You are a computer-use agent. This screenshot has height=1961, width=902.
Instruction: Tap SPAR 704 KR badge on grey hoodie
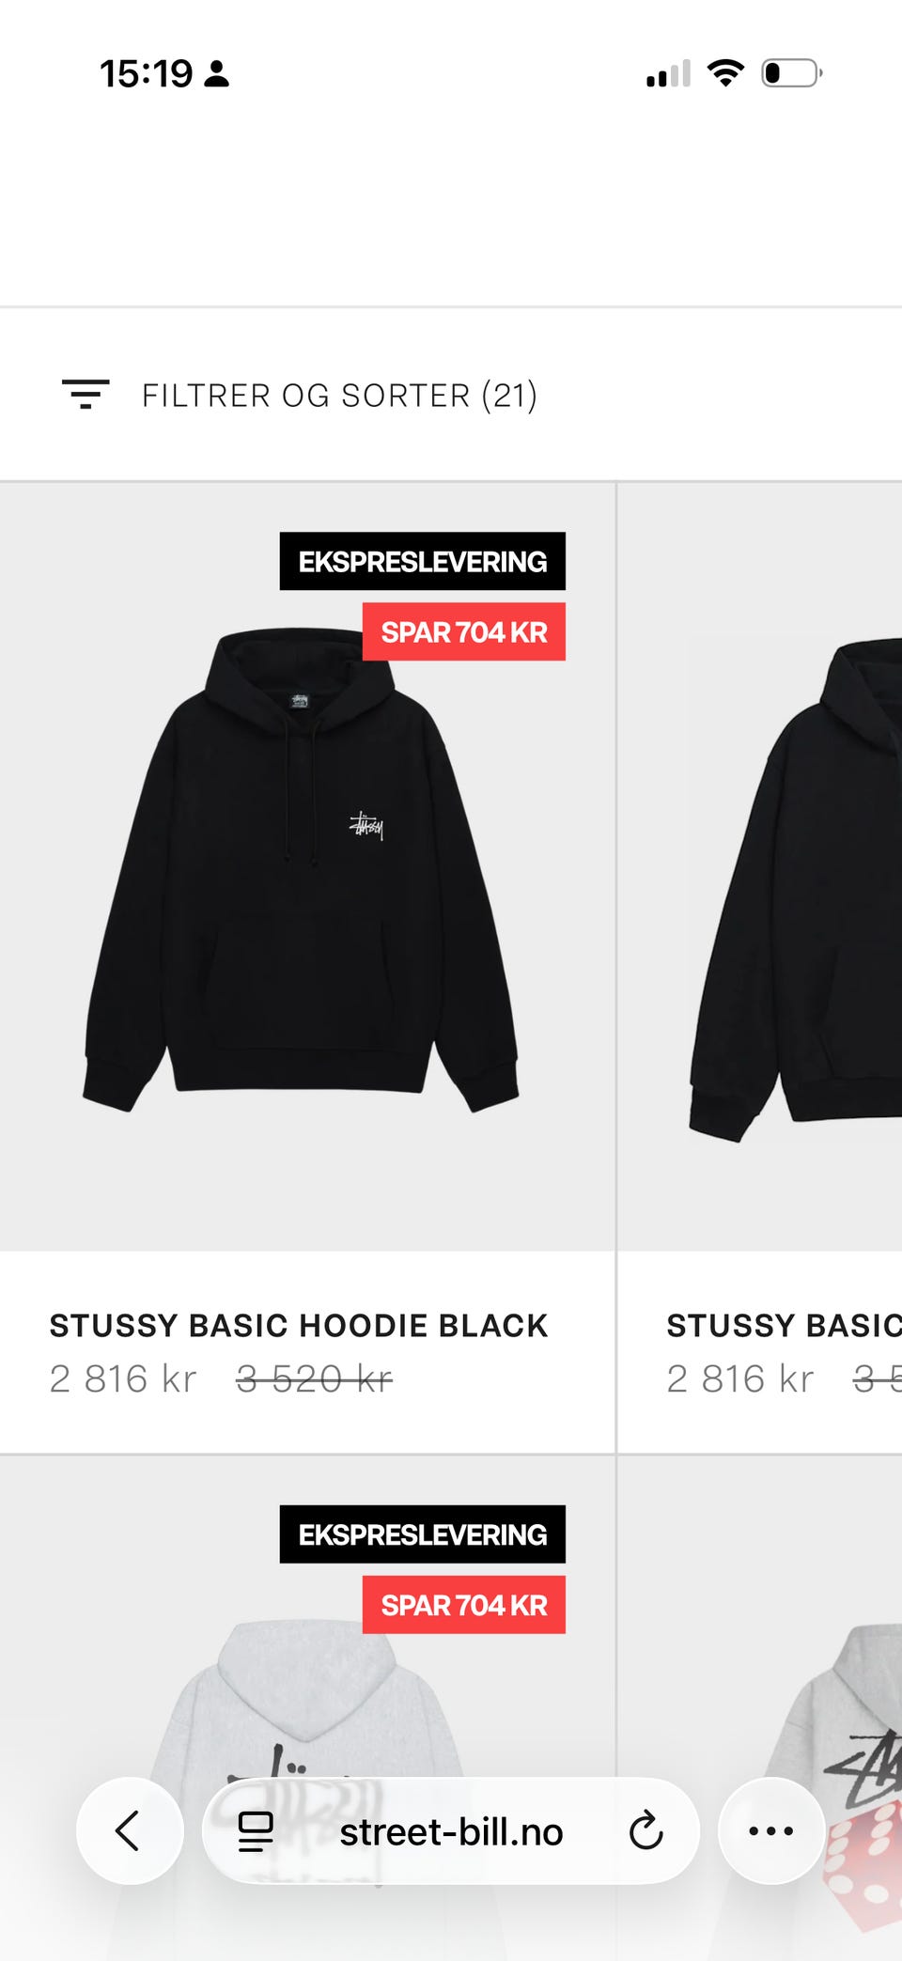click(x=464, y=1605)
